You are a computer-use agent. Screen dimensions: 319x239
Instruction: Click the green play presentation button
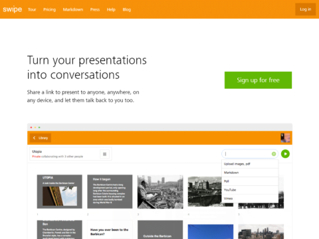point(285,154)
